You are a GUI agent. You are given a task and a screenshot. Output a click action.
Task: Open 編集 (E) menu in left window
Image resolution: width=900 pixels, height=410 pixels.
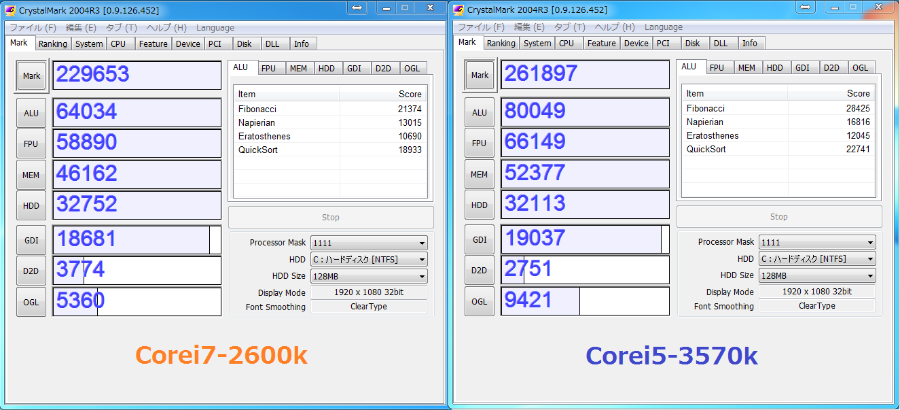81,28
